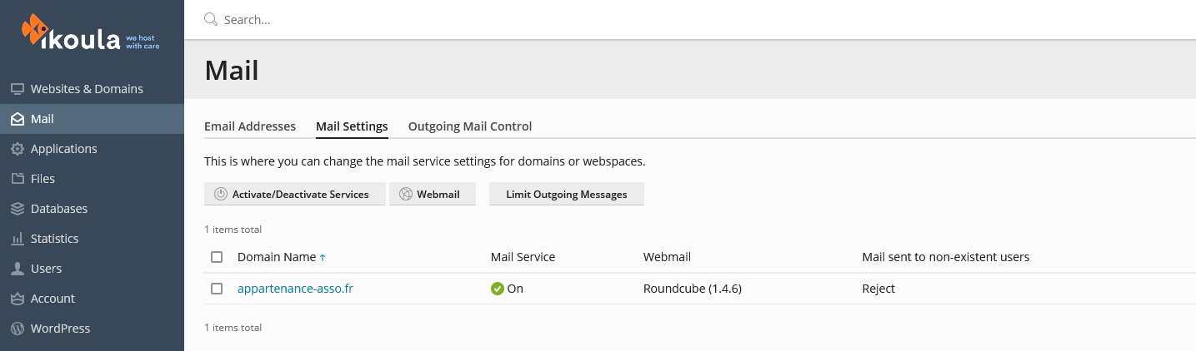Open WordPress via its logo icon
This screenshot has width=1196, height=351.
point(17,329)
